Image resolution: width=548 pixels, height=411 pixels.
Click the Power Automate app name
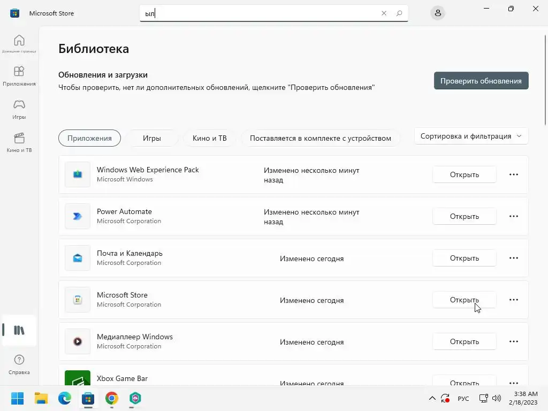(x=124, y=211)
